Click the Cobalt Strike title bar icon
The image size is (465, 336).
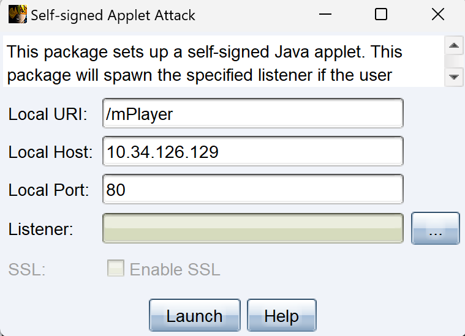point(18,14)
